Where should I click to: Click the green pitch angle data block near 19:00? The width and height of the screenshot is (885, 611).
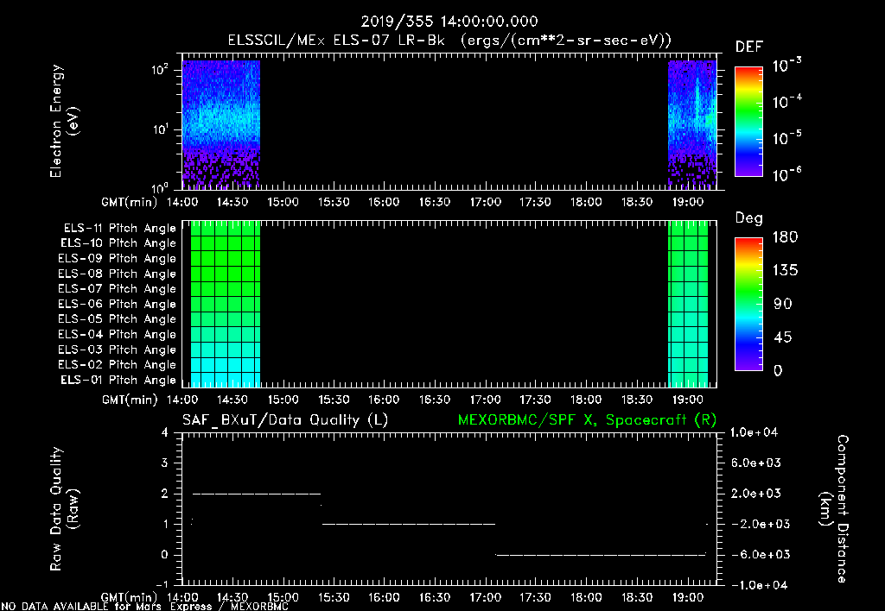point(688,305)
